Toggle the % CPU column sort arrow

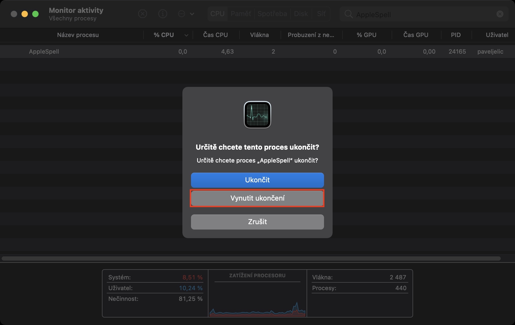coord(186,35)
